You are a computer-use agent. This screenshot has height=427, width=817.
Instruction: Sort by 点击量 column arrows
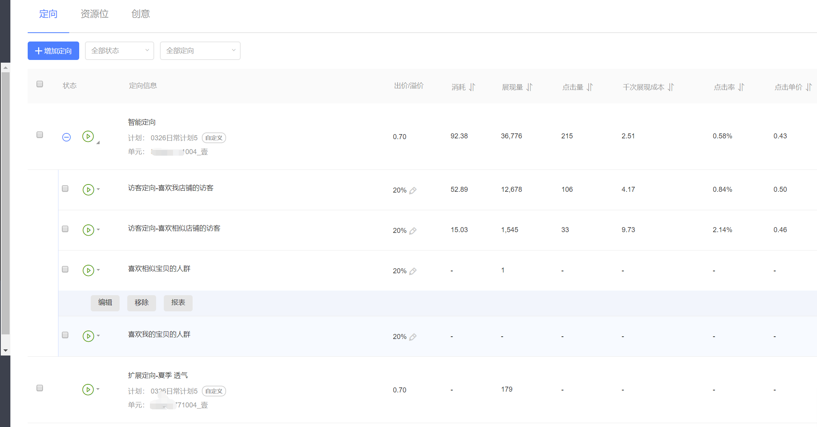click(x=590, y=87)
